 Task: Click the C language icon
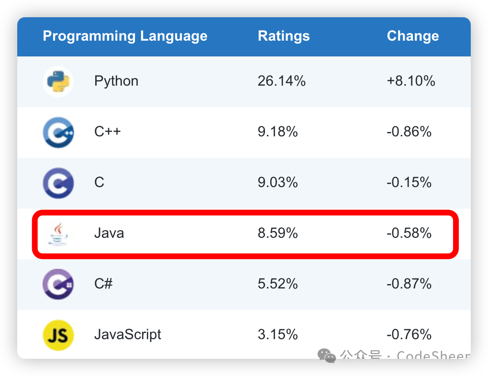coord(58,183)
